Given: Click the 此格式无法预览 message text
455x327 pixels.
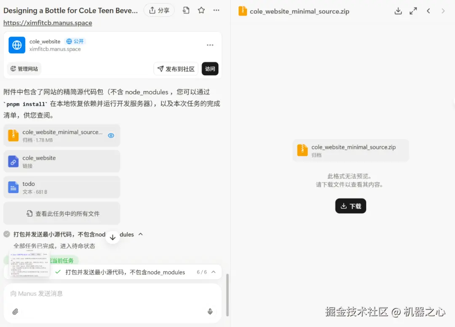Looking at the screenshot, I should 349,176.
